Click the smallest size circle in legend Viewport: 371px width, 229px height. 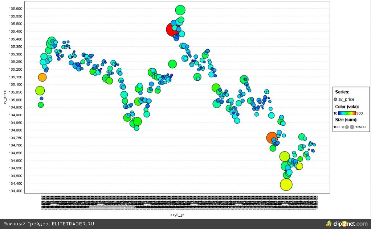tap(343, 127)
